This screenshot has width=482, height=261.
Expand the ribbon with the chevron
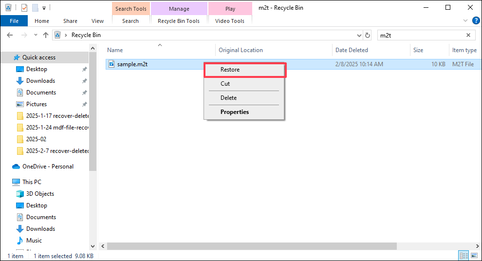click(465, 20)
